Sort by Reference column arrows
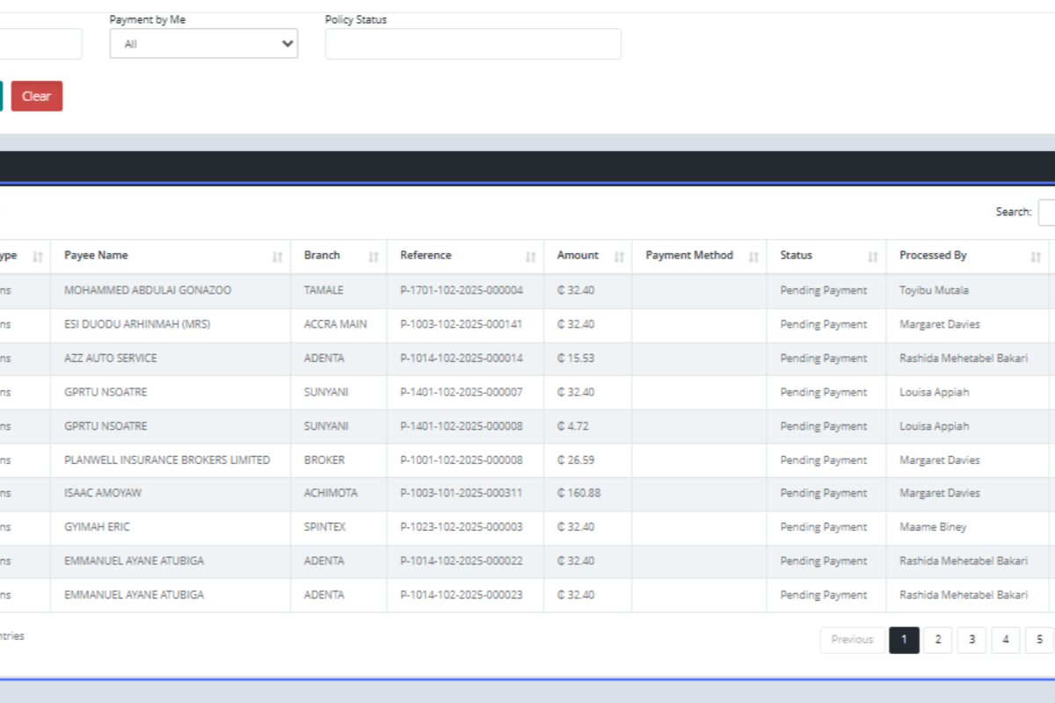1055x703 pixels. point(530,257)
